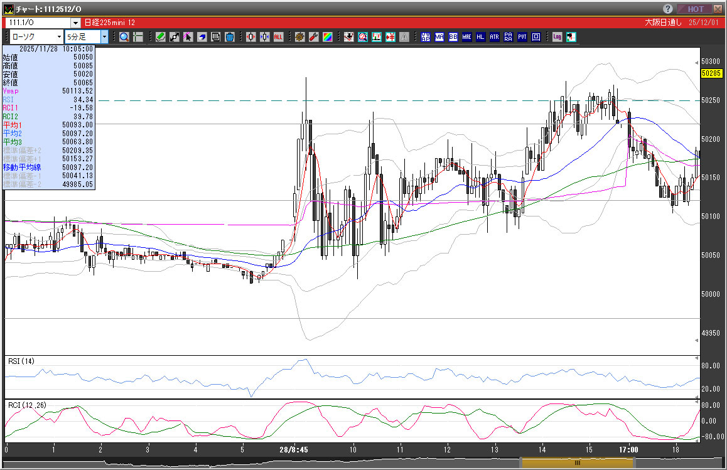
Task: Open the 5分足 timeframe dropdown
Action: (x=105, y=37)
